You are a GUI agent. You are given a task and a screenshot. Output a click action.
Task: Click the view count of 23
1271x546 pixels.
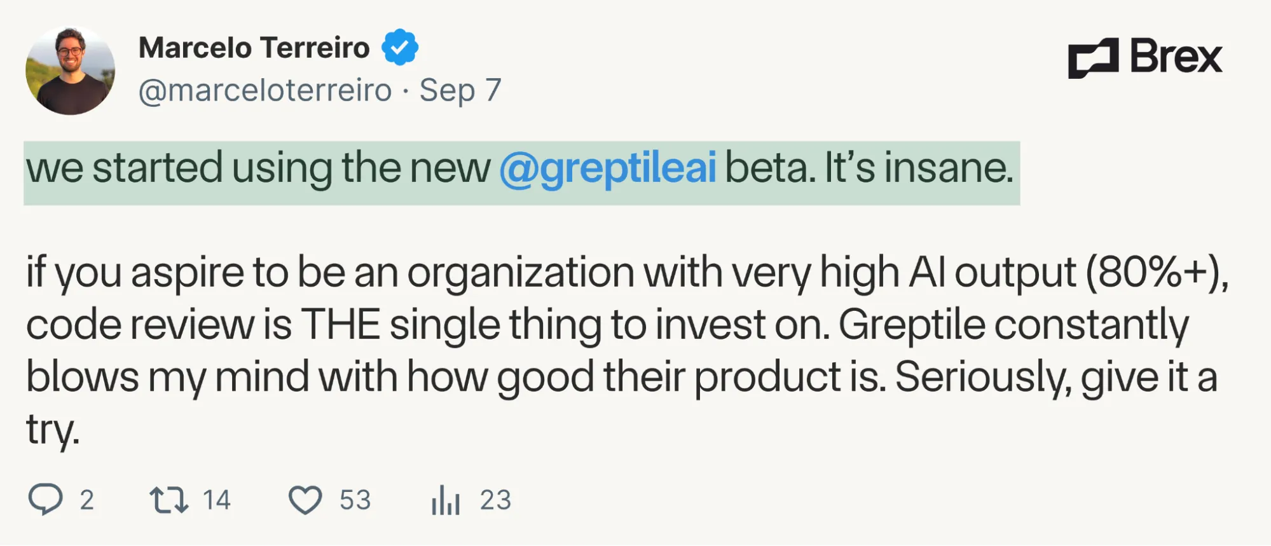pos(495,500)
